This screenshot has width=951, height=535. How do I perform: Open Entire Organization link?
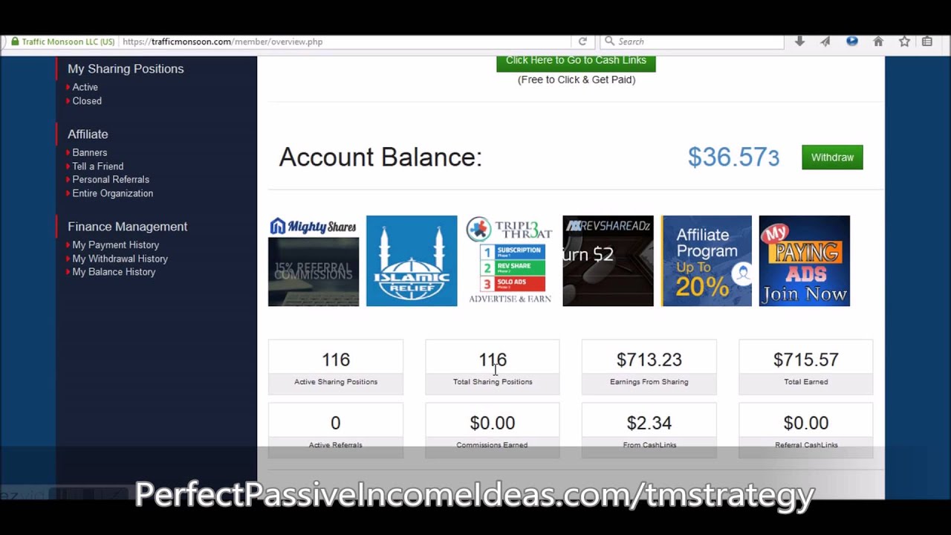point(113,193)
